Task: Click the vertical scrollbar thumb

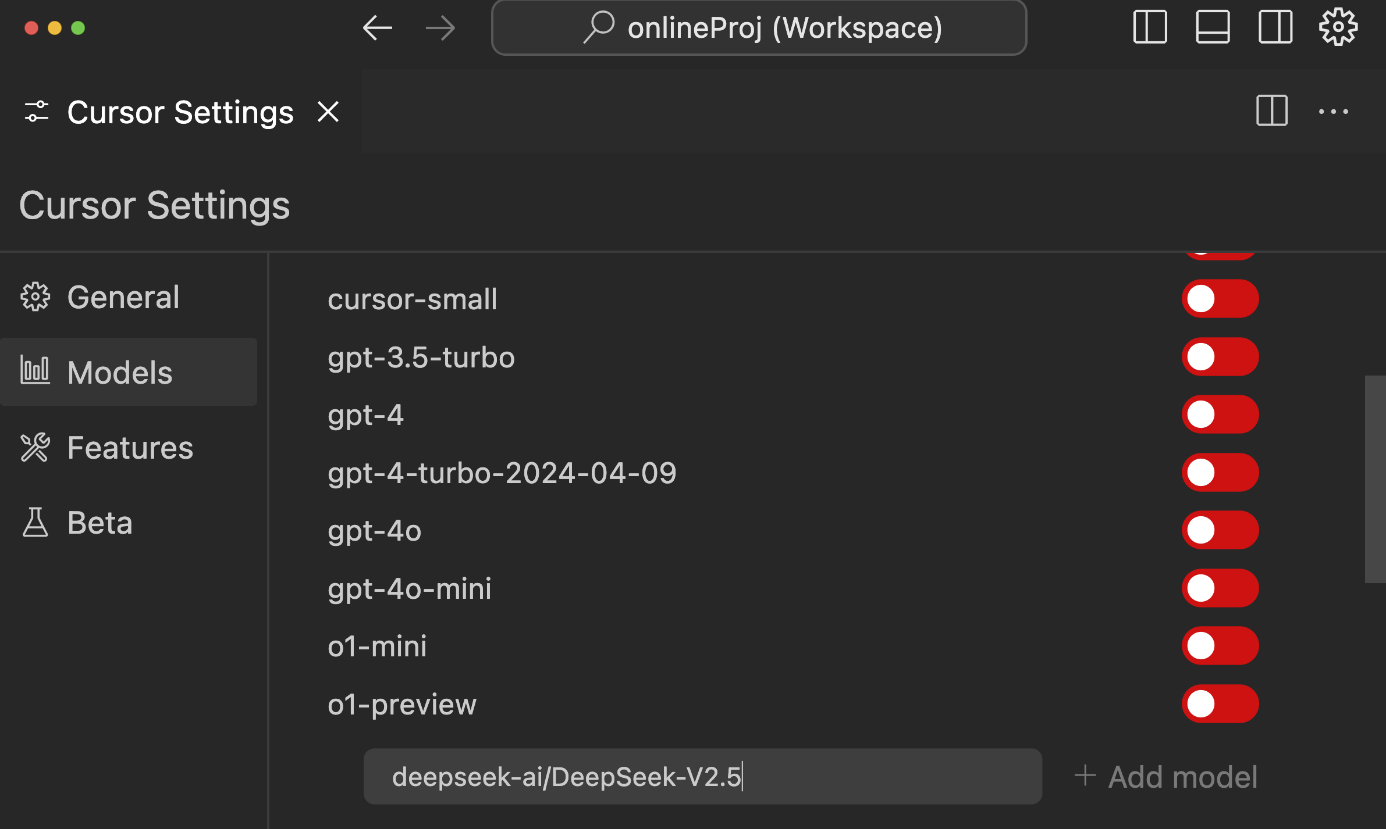Action: pos(1374,479)
